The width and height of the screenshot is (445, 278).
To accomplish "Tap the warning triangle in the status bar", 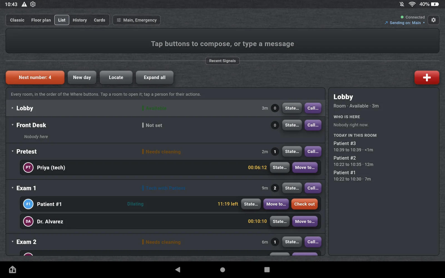I will tap(24, 4).
